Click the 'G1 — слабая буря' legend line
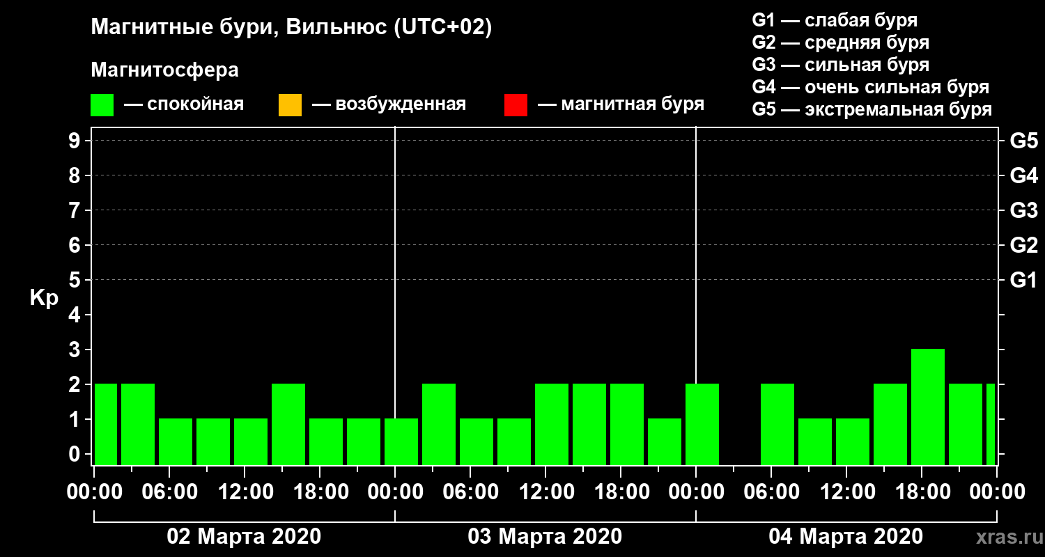The image size is (1045, 557). click(835, 19)
